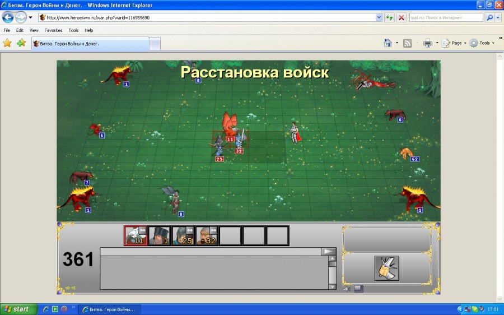The width and height of the screenshot is (504, 315).
Task: Click the chat log scroll down arrow
Action: click(x=332, y=286)
